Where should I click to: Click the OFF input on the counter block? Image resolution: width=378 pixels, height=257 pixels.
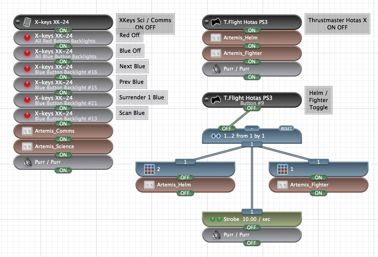tap(226, 128)
